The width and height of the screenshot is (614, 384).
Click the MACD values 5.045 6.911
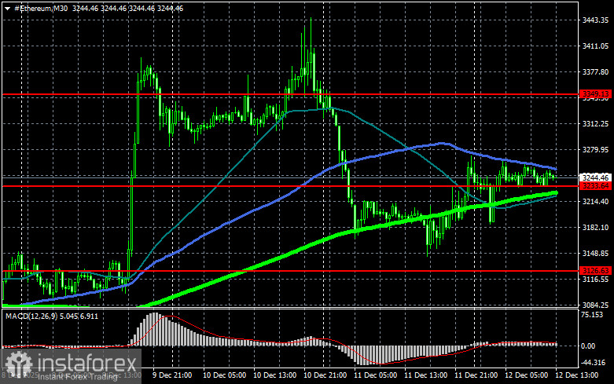79,316
